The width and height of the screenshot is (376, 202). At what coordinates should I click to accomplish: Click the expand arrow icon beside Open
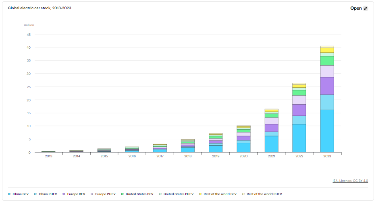pos(366,8)
